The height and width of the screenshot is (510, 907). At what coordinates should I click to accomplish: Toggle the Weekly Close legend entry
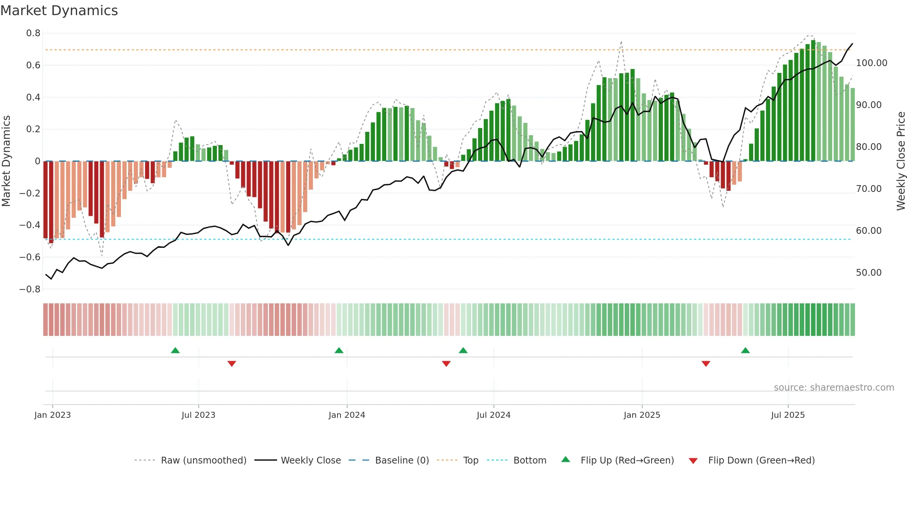[x=297, y=460]
